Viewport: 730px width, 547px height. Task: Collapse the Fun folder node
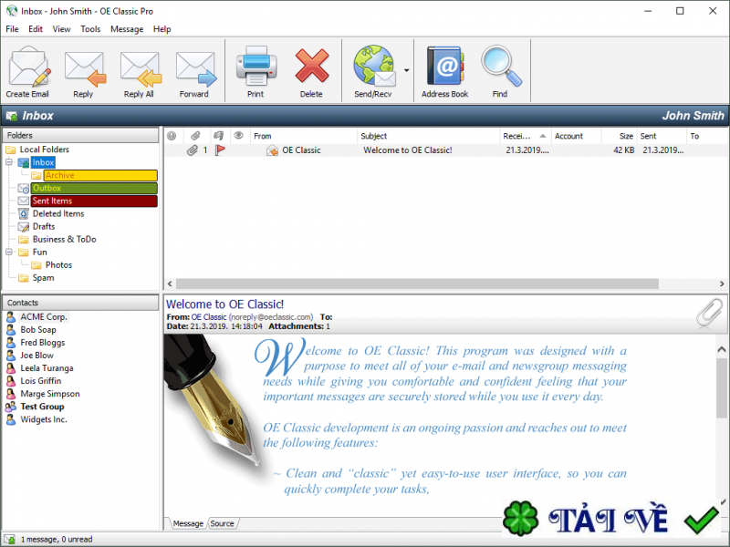click(x=9, y=253)
